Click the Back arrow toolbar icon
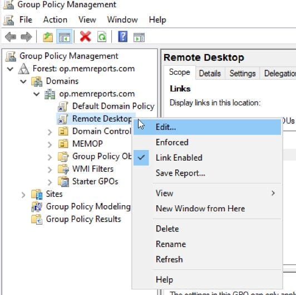Viewport: 296px width, 295px height. click(11, 37)
